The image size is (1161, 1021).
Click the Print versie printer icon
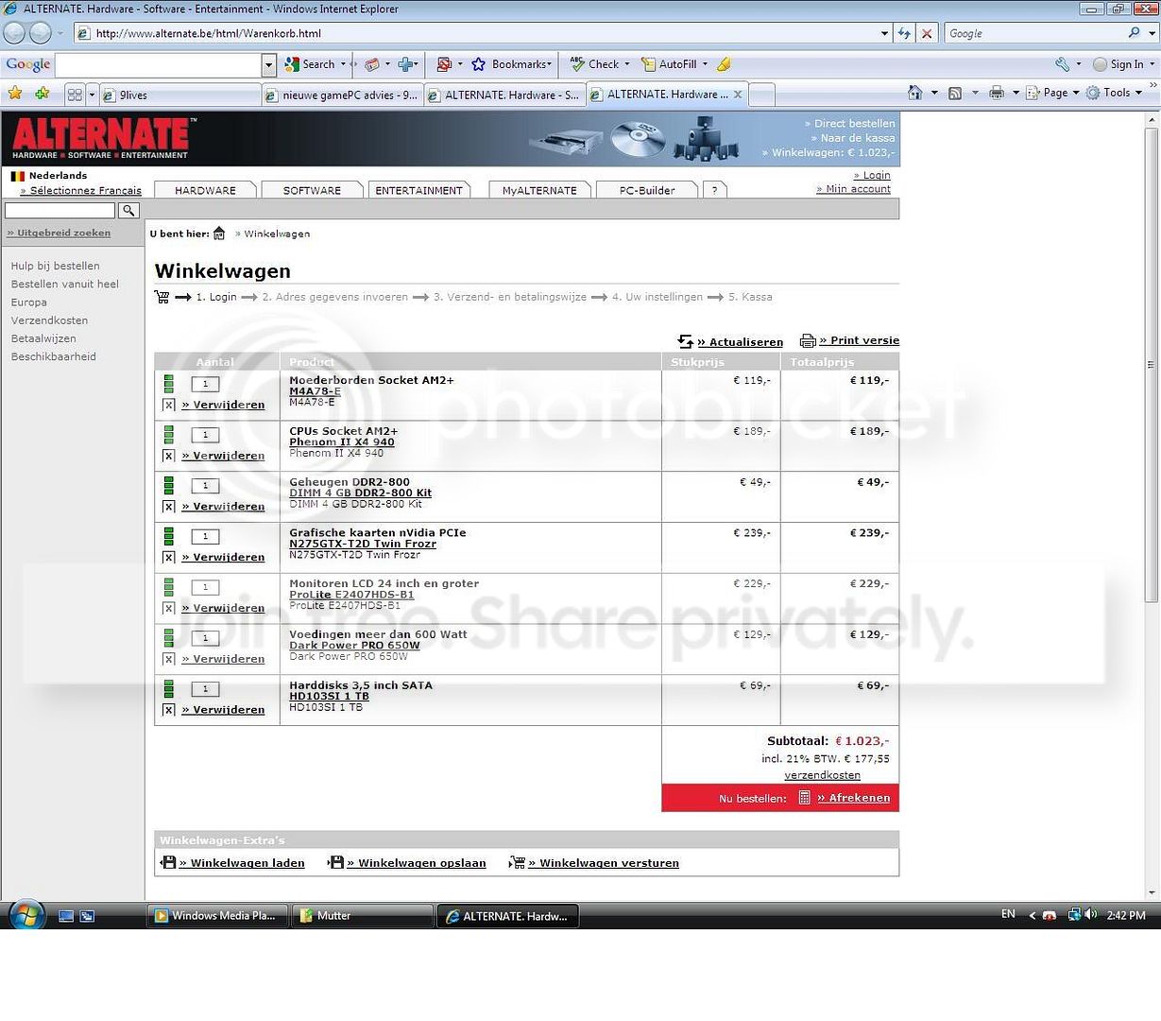pyautogui.click(x=808, y=340)
